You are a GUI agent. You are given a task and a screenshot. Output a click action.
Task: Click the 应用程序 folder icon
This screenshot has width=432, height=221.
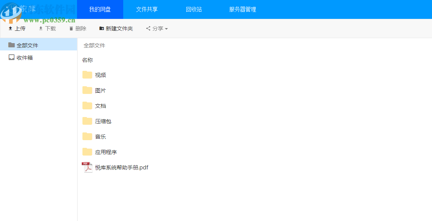pos(87,152)
